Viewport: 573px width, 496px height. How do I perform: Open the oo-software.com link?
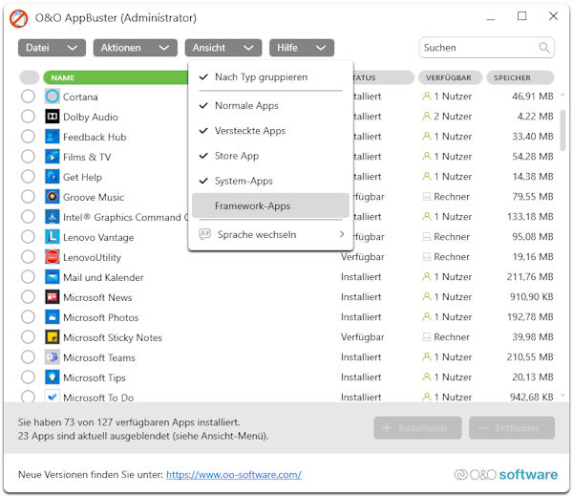click(234, 475)
